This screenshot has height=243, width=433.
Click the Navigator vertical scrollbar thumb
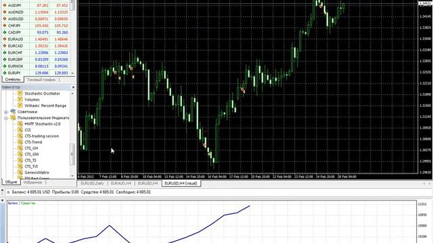point(72,155)
